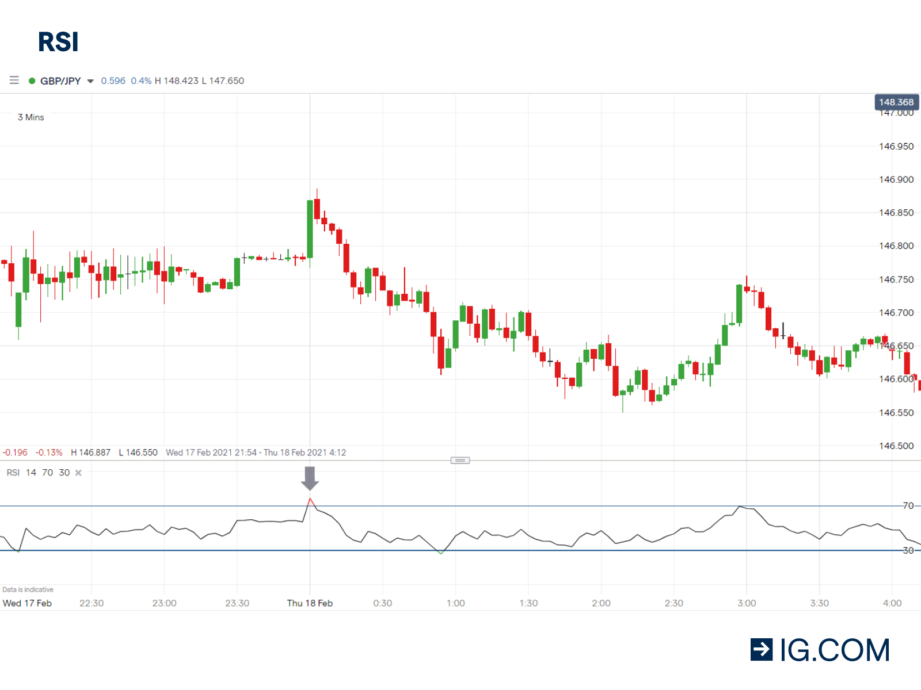Click the H 146.887 range high
This screenshot has height=690, width=921.
pyautogui.click(x=90, y=453)
